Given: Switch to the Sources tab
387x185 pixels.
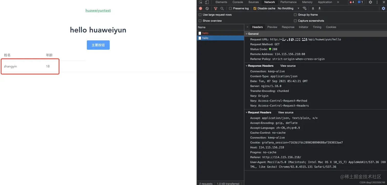Looking at the screenshot, I should [253, 2].
